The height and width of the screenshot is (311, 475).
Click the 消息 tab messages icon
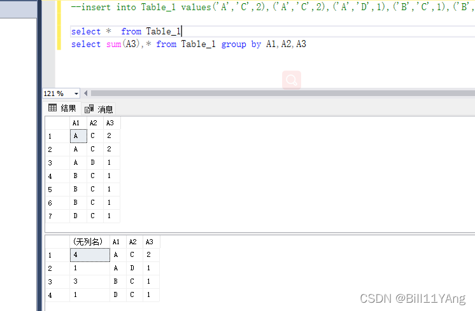click(89, 109)
